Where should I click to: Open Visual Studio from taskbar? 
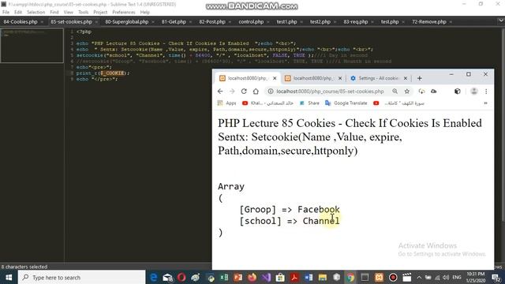tap(266, 277)
